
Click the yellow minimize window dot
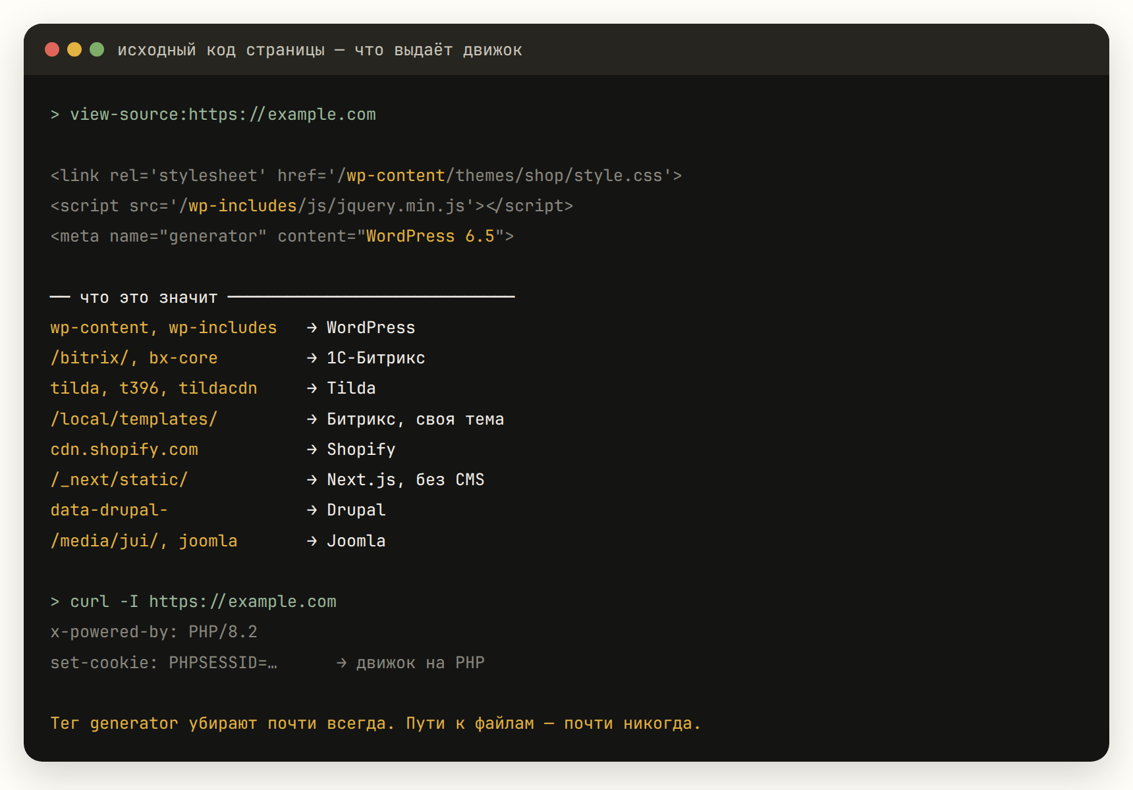[x=74, y=49]
